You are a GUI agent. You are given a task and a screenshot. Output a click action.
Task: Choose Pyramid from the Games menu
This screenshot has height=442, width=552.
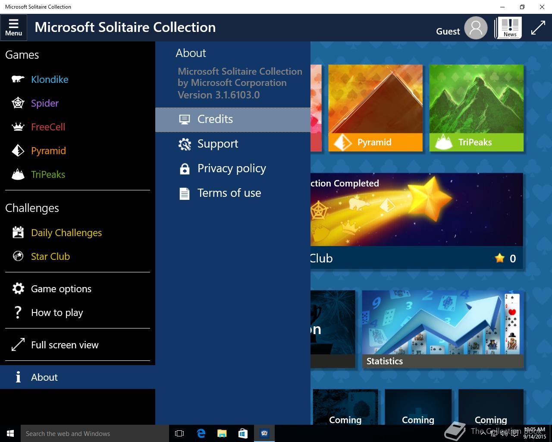click(x=78, y=151)
